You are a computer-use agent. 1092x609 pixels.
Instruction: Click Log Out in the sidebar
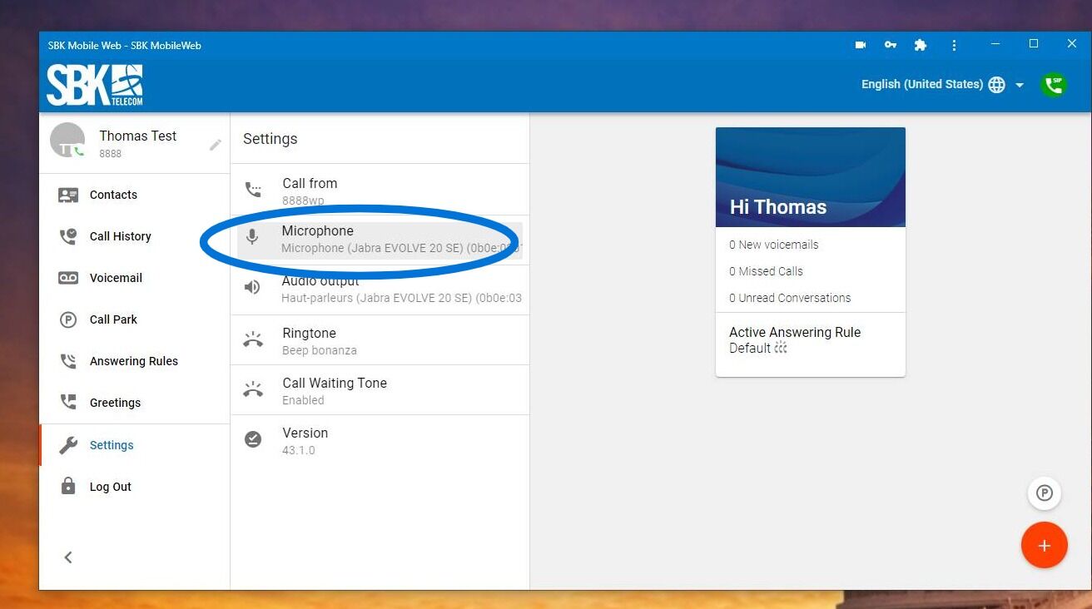tap(135, 487)
